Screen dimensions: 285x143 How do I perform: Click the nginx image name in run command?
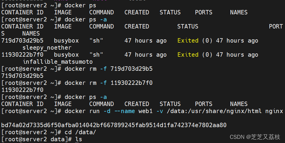coord(274,111)
